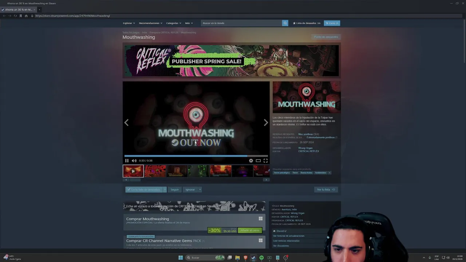Image resolution: width=466 pixels, height=262 pixels.
Task: Open the Explorar menu
Action: click(x=129, y=23)
